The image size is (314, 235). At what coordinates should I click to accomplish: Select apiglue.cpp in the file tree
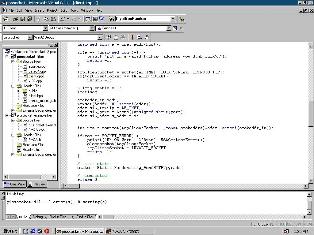(x=37, y=66)
